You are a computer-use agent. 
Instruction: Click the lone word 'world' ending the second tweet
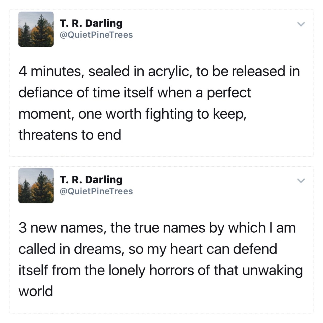coord(36,291)
